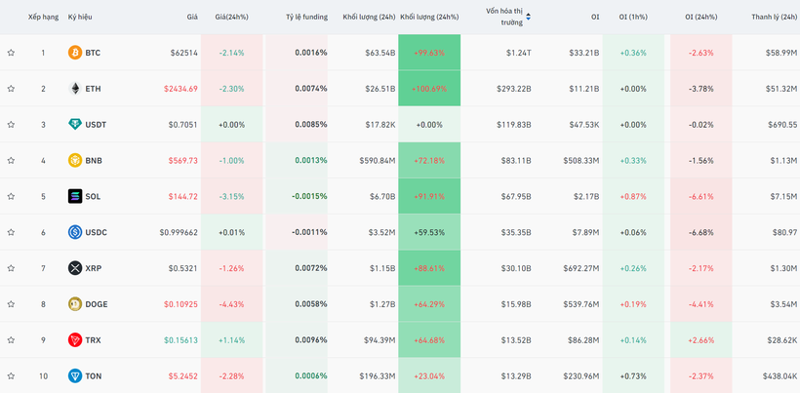Click the ETH +100.69% volume heatmap cell

429,89
